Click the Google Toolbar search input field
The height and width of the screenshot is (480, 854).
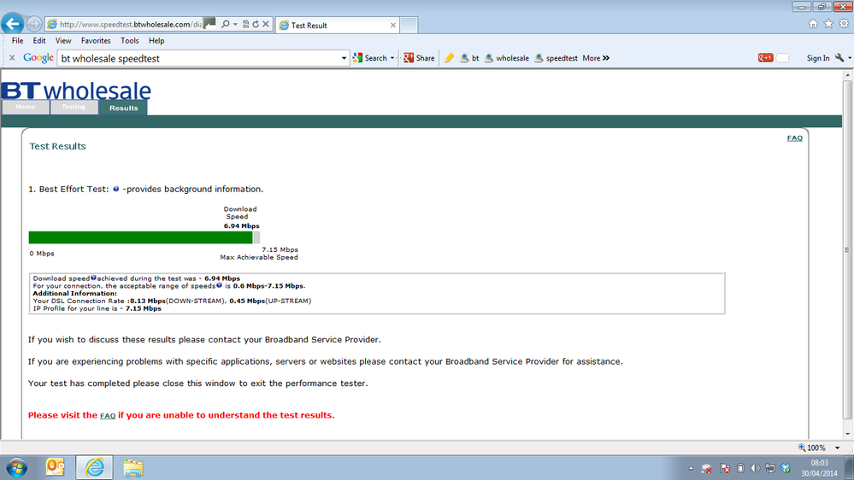coord(199,58)
